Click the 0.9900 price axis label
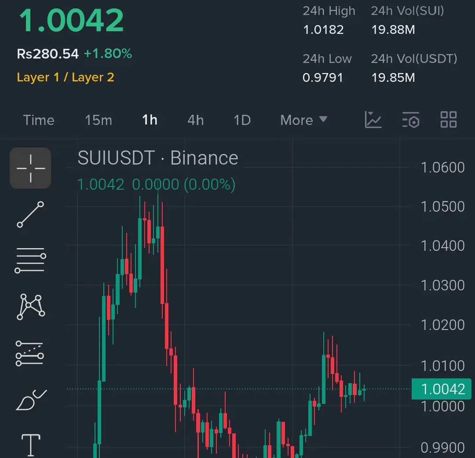Image resolution: width=475 pixels, height=458 pixels. [442, 448]
